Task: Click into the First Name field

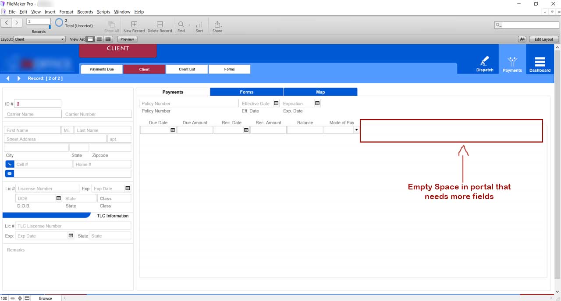Action: point(32,130)
